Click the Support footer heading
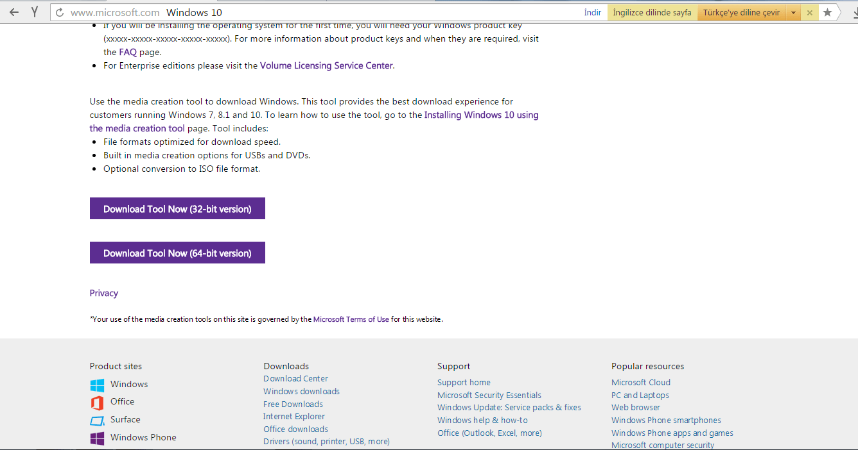 tap(454, 366)
